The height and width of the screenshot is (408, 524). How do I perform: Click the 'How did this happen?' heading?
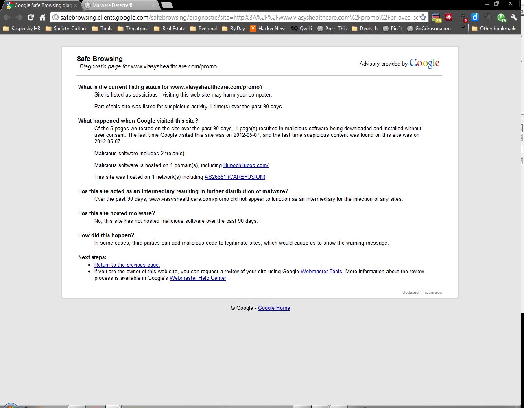click(106, 235)
